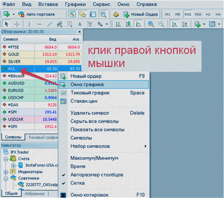Click the zoom out magnifier icon

pyautogui.click(x=161, y=24)
